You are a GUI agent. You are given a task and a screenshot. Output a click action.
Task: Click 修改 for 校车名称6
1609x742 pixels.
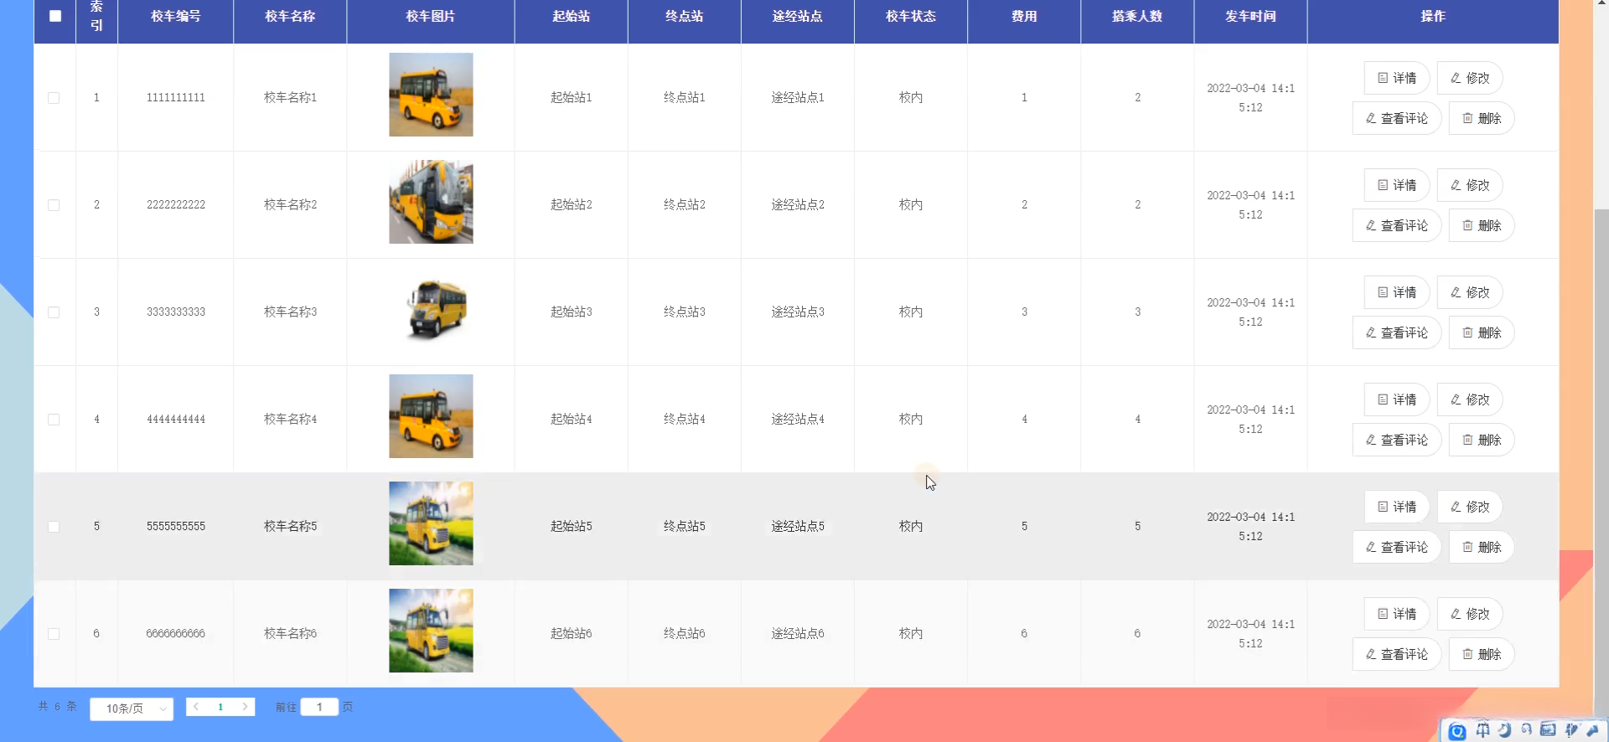click(x=1470, y=614)
